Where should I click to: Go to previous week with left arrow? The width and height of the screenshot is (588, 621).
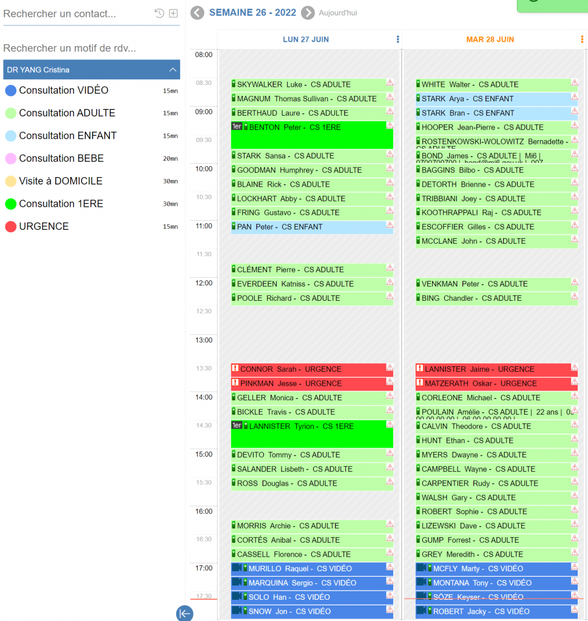(x=197, y=13)
